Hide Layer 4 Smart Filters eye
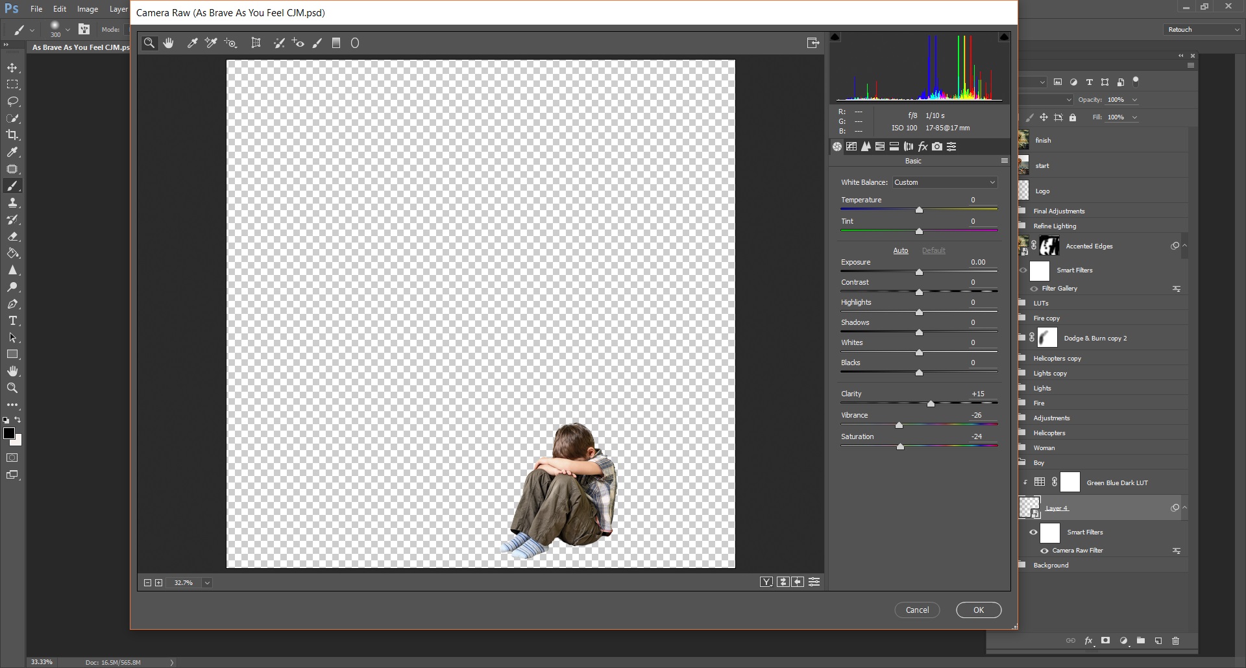 pos(1033,532)
